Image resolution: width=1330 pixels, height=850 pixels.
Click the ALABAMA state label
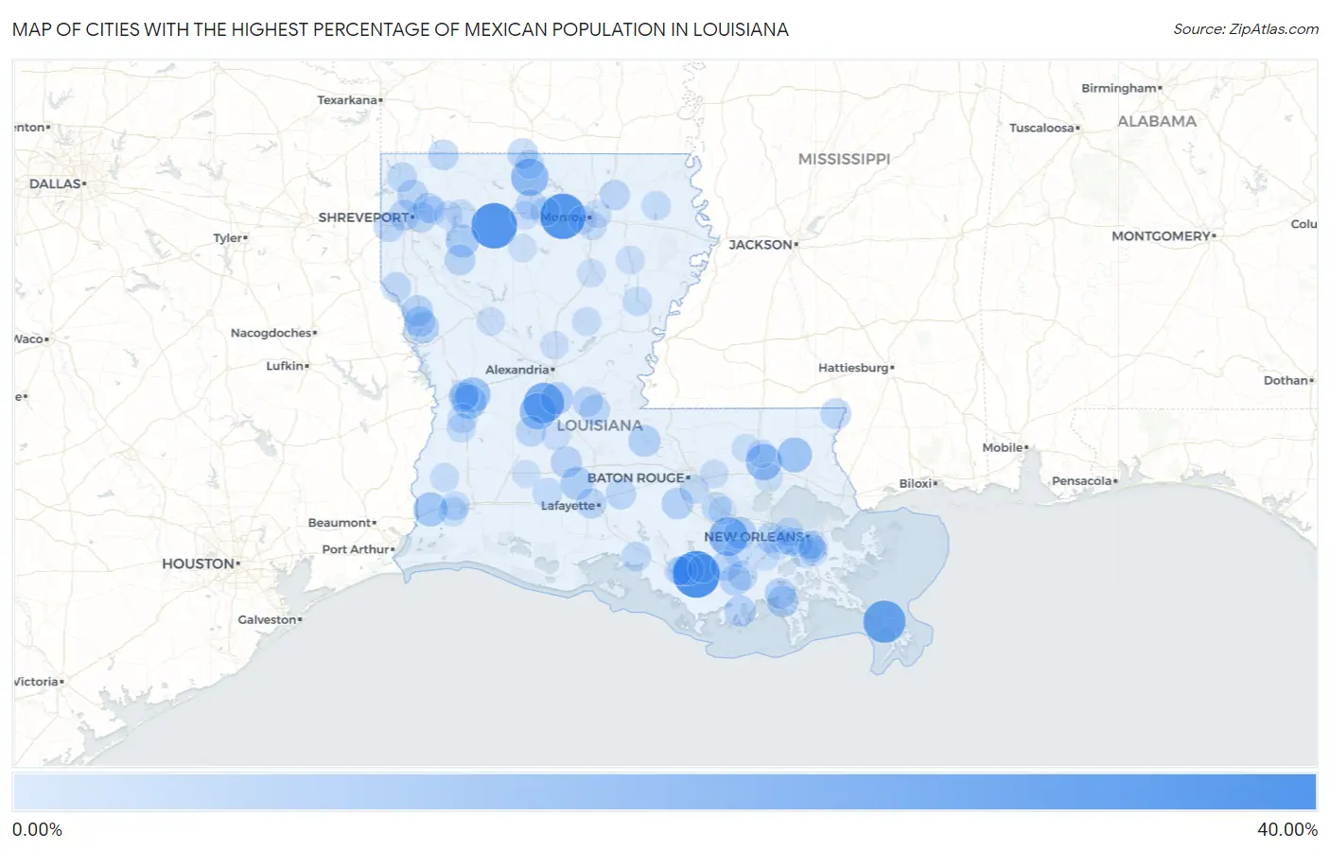tap(1157, 121)
